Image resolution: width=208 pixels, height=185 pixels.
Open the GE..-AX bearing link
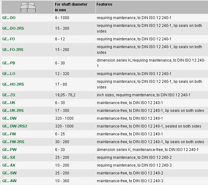tap(9, 165)
